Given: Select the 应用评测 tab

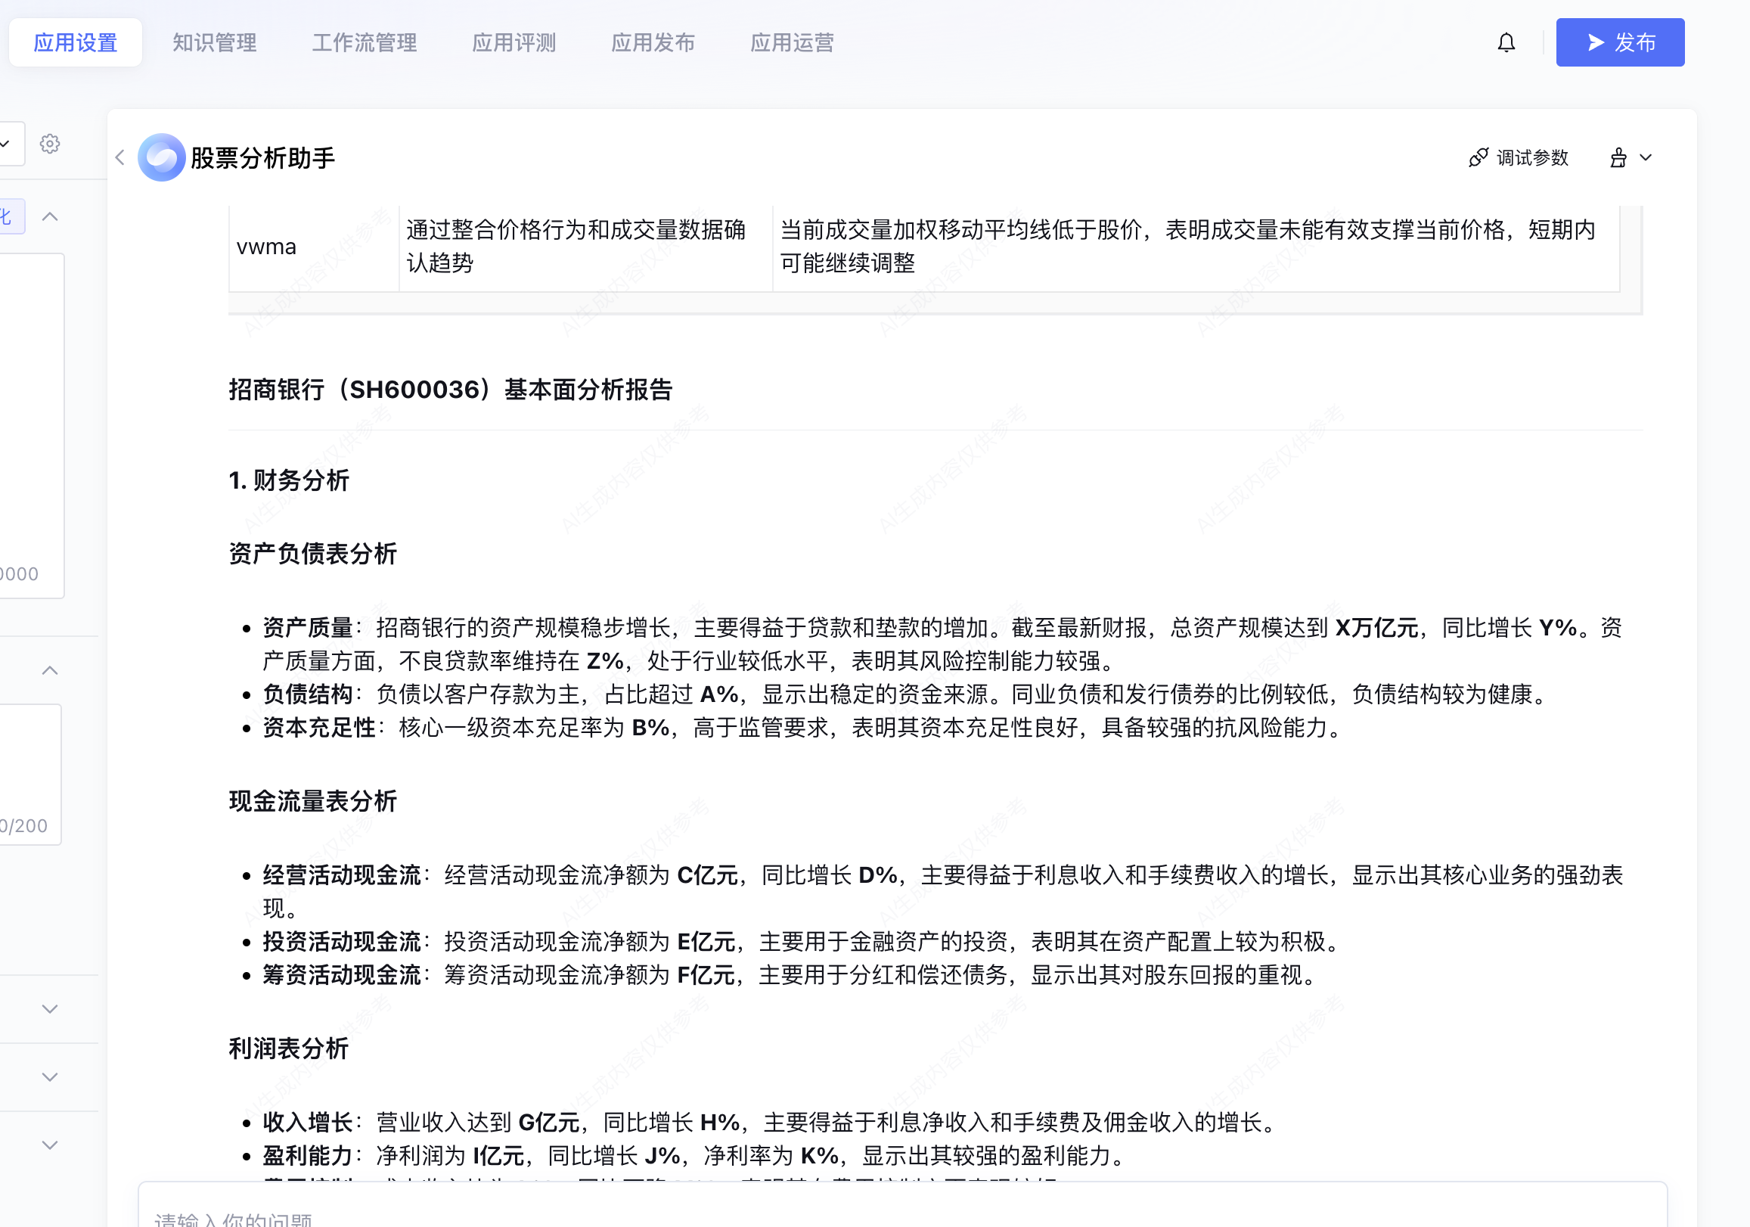Looking at the screenshot, I should coord(514,42).
